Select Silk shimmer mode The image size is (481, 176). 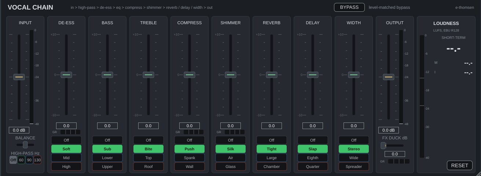pos(231,149)
